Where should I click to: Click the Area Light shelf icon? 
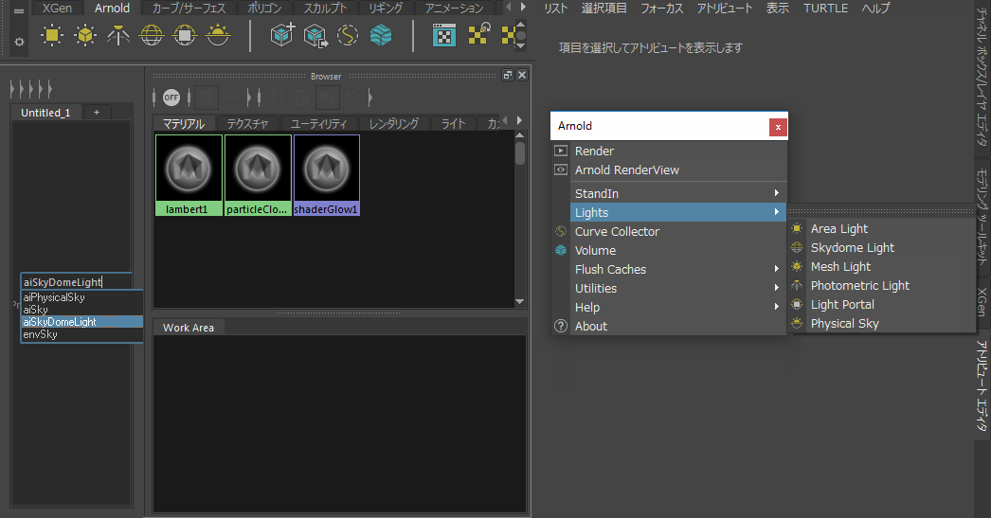[x=52, y=35]
